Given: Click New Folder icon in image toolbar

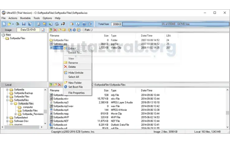Looking at the screenshot, I should (60, 30).
